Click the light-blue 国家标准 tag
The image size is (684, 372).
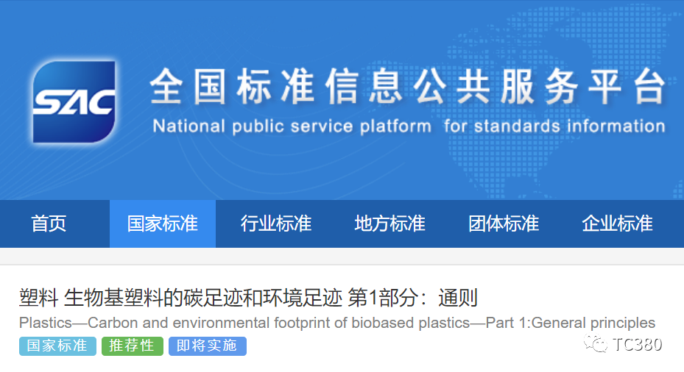point(57,346)
